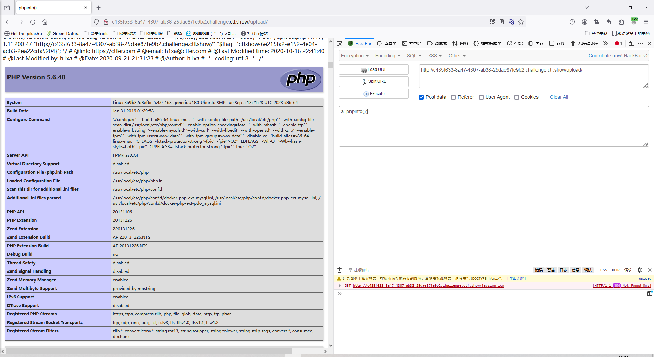Screen dimensions: 654x357
Task: Go forward with the forward arrow
Action: [20, 22]
